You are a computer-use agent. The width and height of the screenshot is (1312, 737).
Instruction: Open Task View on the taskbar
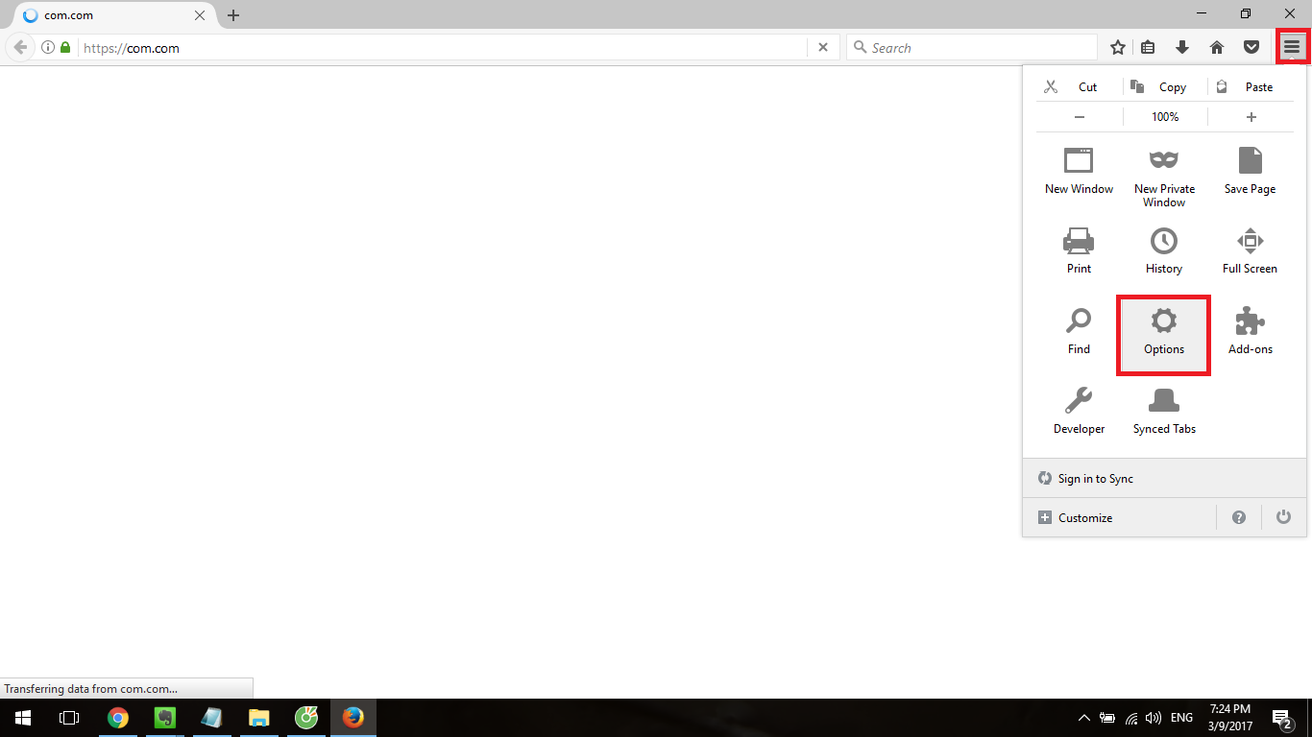pos(69,718)
